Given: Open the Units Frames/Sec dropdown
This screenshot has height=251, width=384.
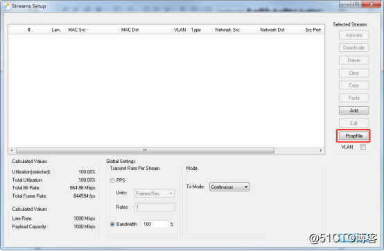Looking at the screenshot, I should coord(155,193).
